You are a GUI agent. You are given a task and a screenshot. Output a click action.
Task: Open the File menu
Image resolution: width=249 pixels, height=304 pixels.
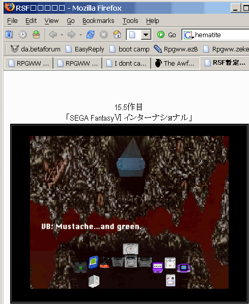pyautogui.click(x=12, y=20)
